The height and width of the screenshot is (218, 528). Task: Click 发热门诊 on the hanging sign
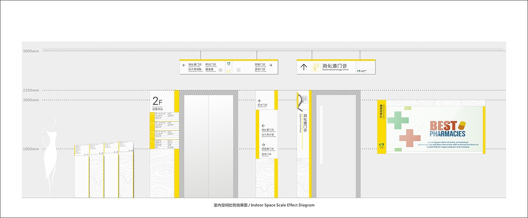pyautogui.click(x=260, y=69)
